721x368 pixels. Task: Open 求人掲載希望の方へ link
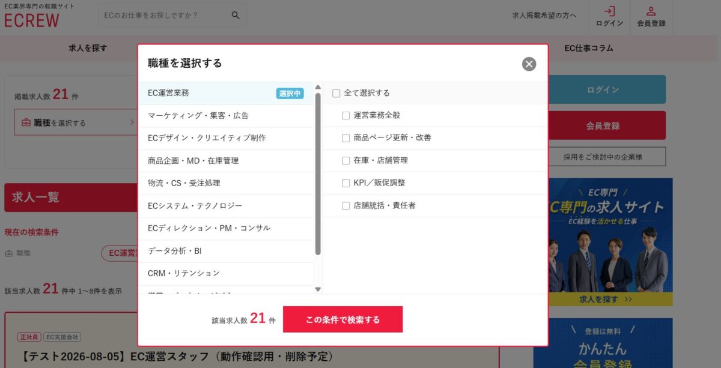click(x=544, y=16)
